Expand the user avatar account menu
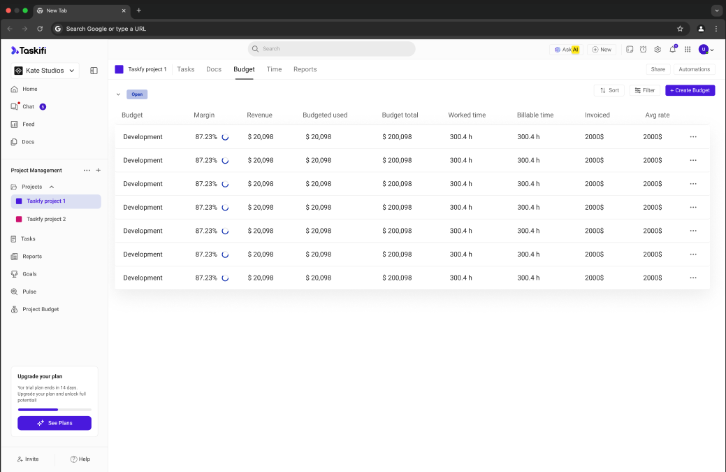 pos(706,50)
